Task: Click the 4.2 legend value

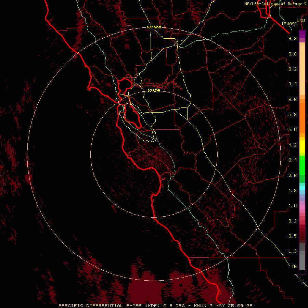Action: coord(293,145)
